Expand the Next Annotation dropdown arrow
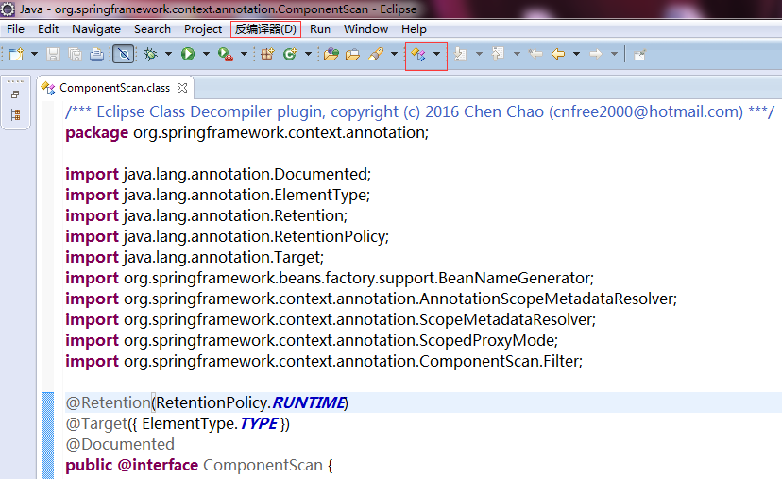The height and width of the screenshot is (479, 782). (x=479, y=54)
